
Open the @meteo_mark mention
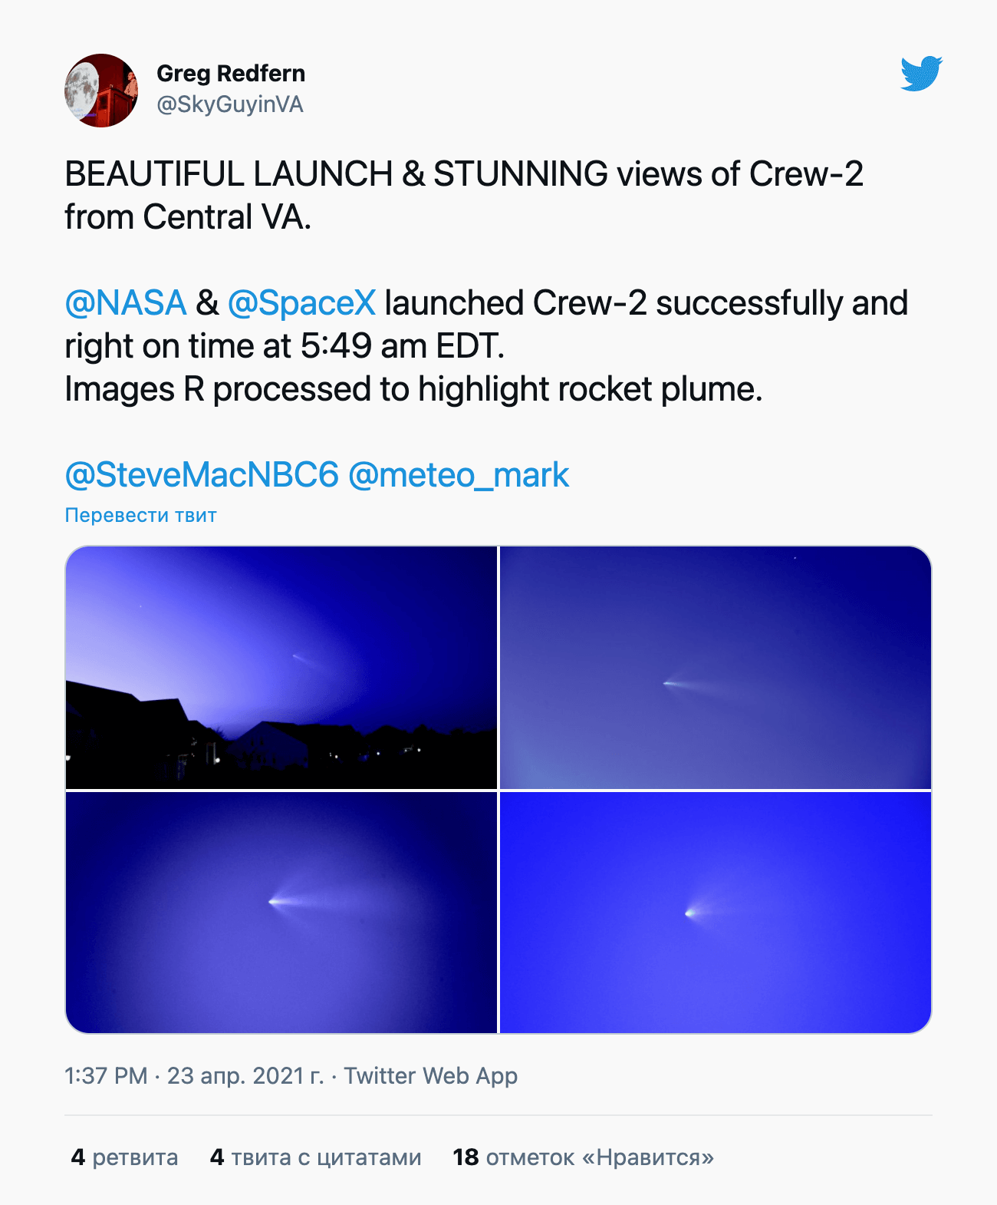[459, 475]
